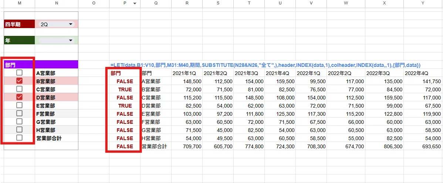Image resolution: width=443 pixels, height=183 pixels.
Task: Select the purple 部門 header cell
Action: click(x=20, y=65)
